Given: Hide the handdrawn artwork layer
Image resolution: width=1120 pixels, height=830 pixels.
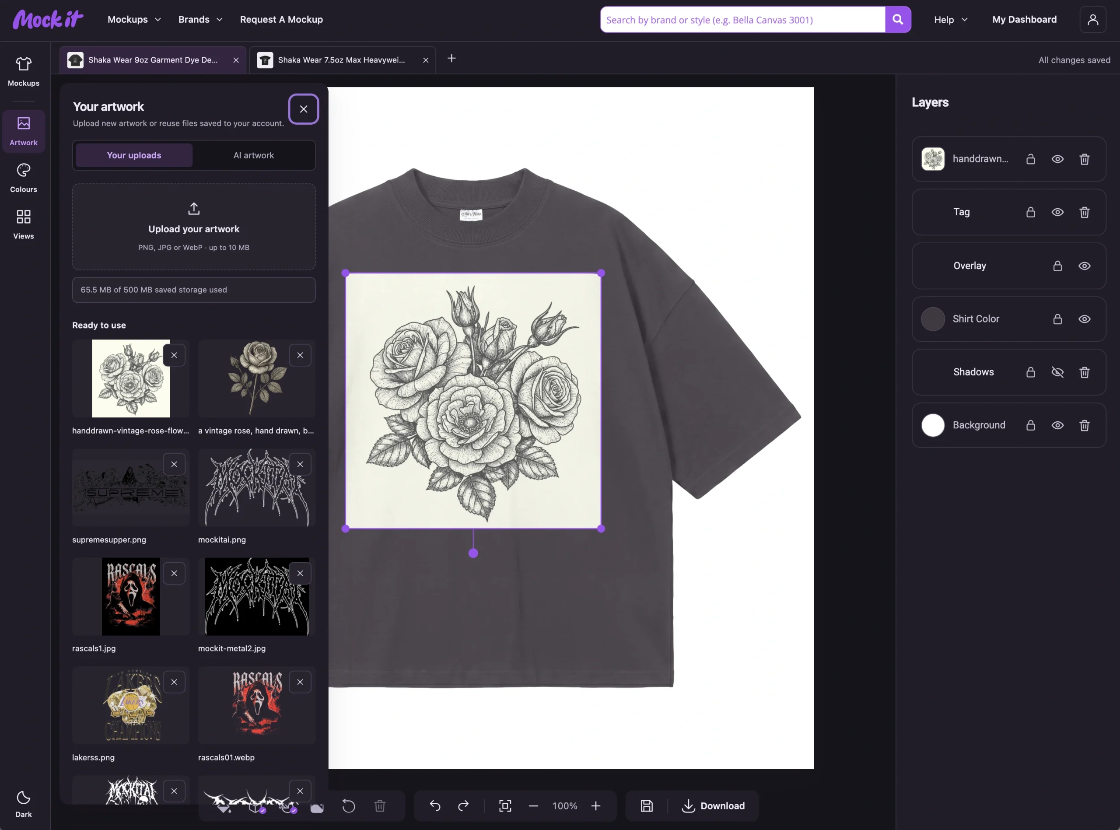Looking at the screenshot, I should pyautogui.click(x=1058, y=159).
